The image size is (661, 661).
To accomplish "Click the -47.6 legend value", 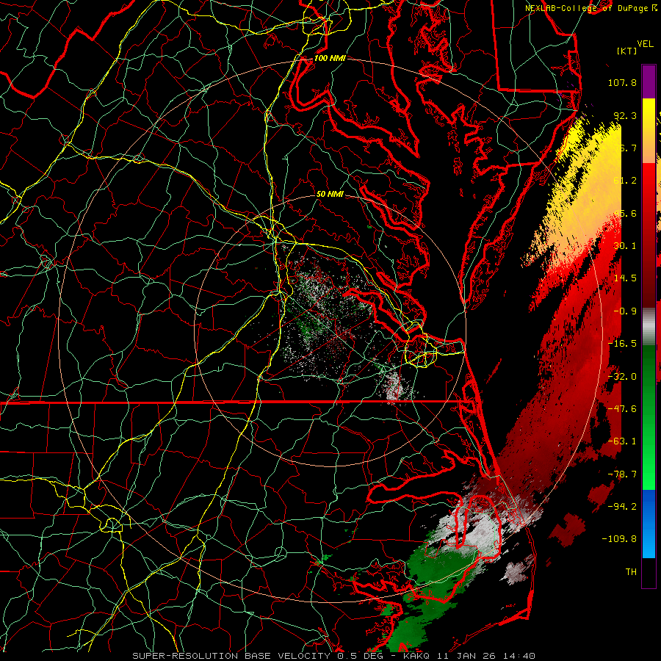I will [622, 409].
